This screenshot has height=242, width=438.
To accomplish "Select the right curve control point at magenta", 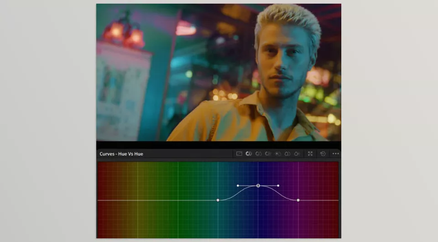I will point(298,200).
